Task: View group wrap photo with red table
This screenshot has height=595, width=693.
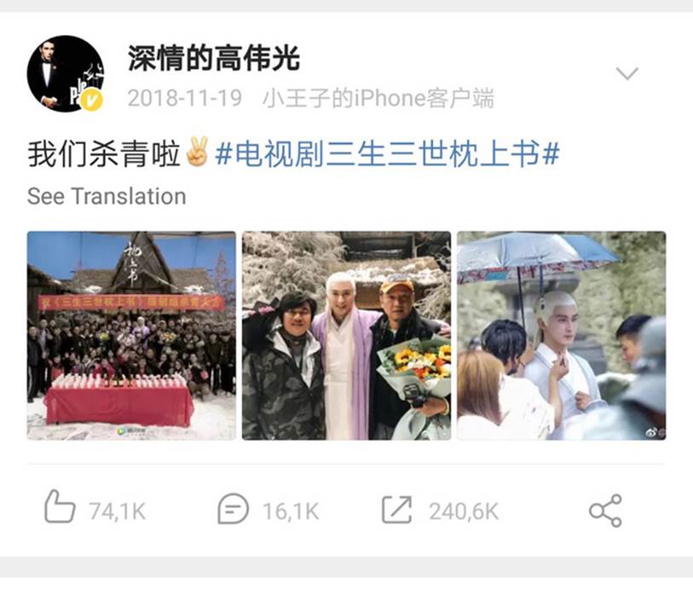Action: tap(131, 336)
